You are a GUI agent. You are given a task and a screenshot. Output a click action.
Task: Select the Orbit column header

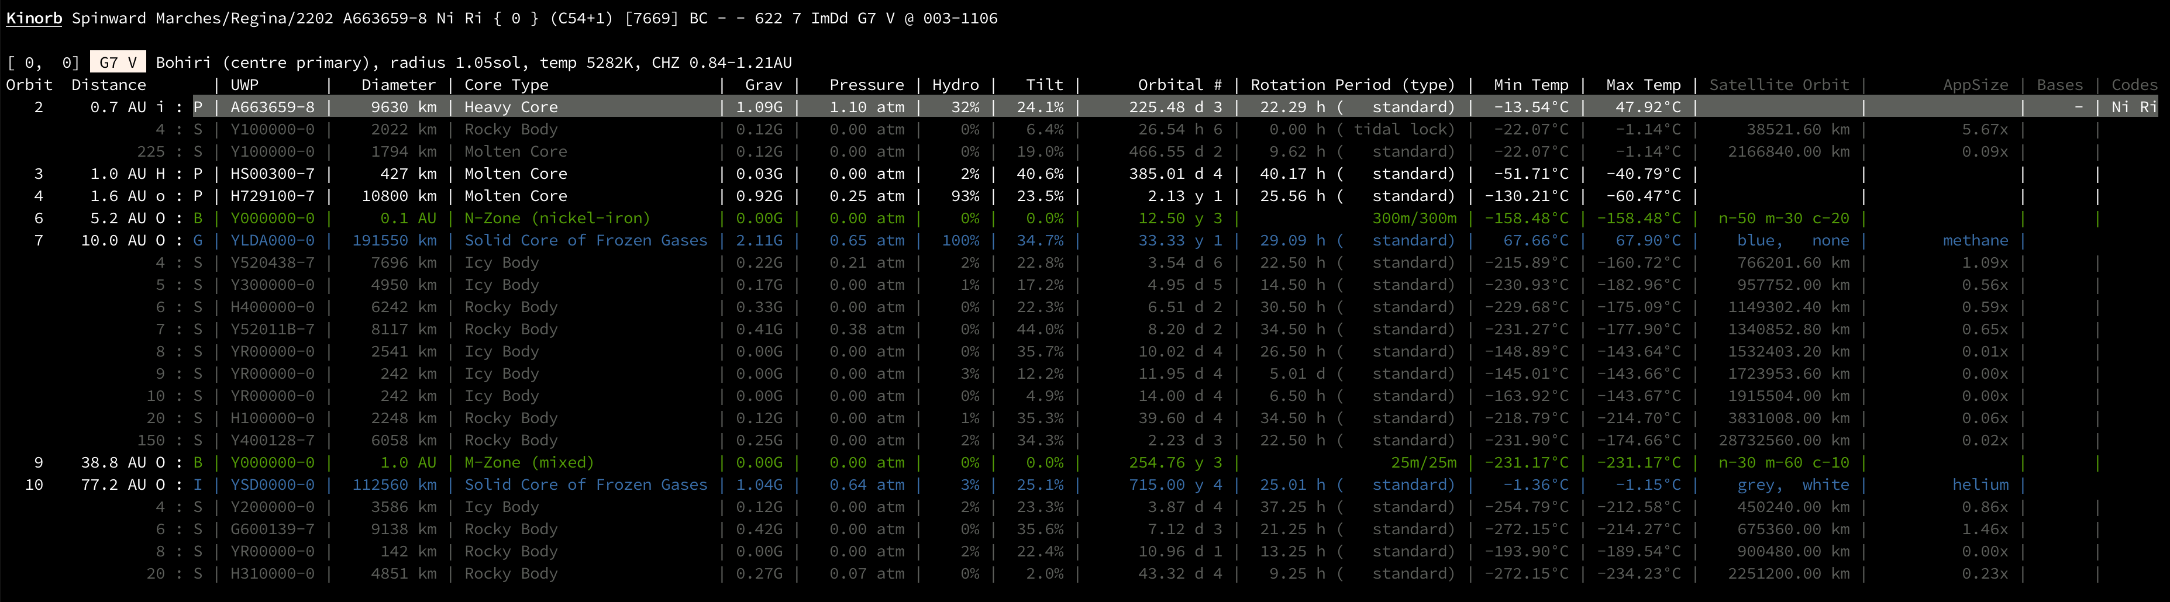(29, 85)
